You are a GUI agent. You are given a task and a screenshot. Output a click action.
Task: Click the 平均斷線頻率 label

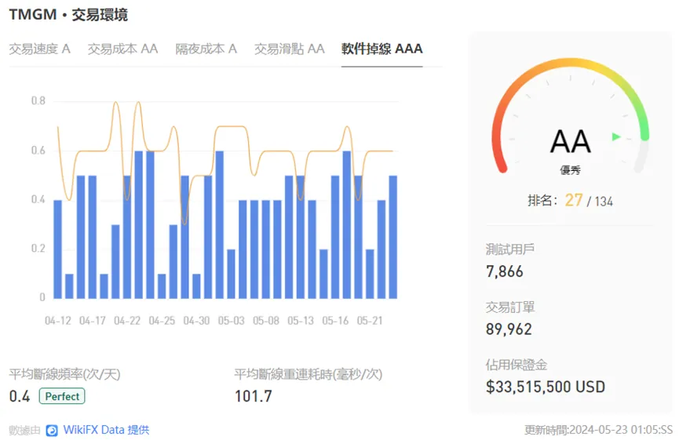click(x=65, y=374)
